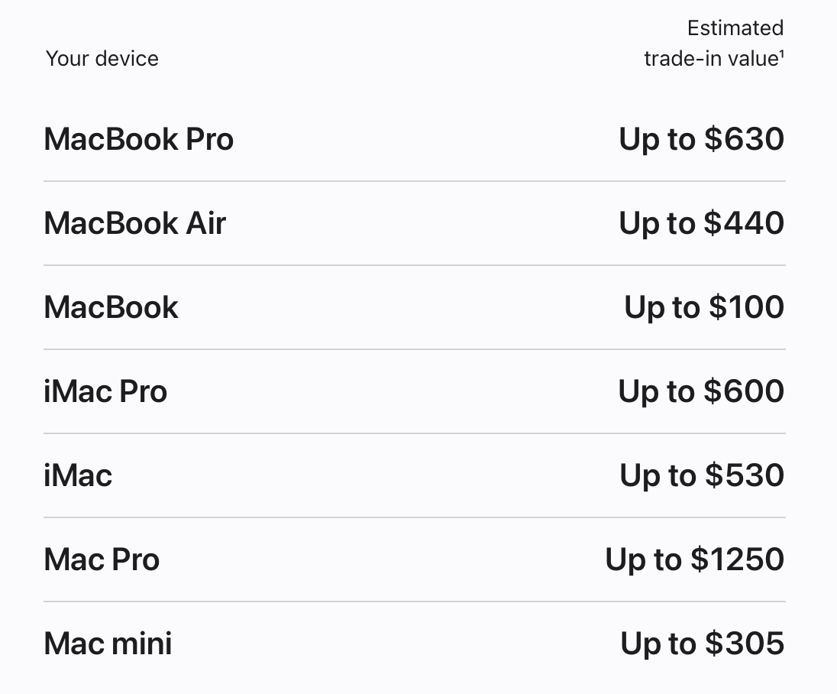This screenshot has width=837, height=694.
Task: Click the Your device column header
Action: [x=102, y=59]
